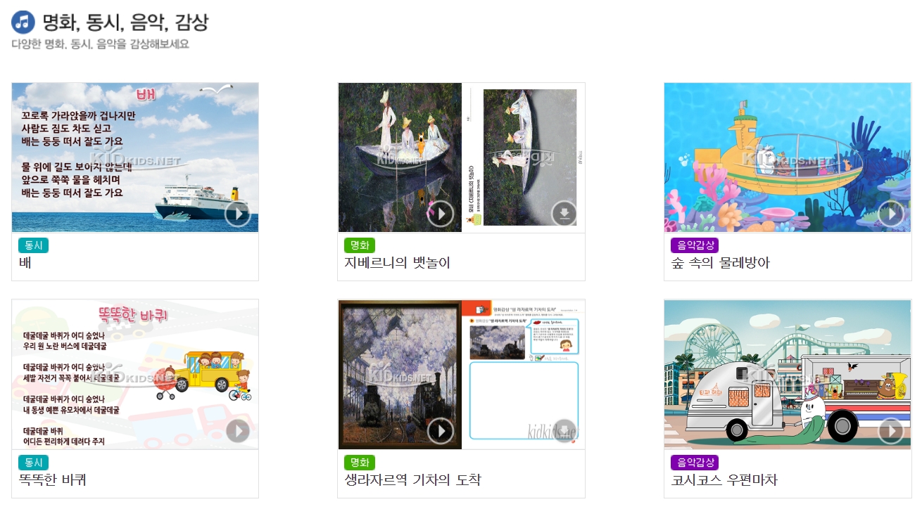The width and height of the screenshot is (922, 509).
Task: Open the 생라자르역 worksheet preview thumbnail
Action: (524, 375)
